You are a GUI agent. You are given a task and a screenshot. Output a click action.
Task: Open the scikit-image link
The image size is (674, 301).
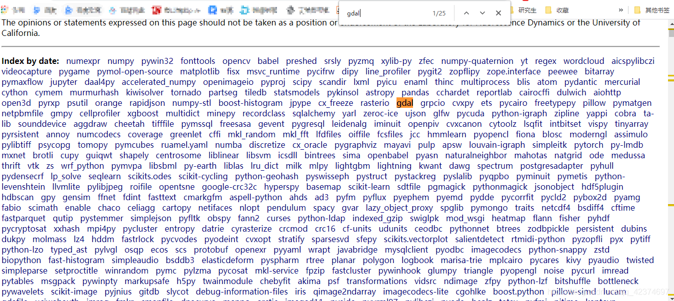click(x=74, y=292)
